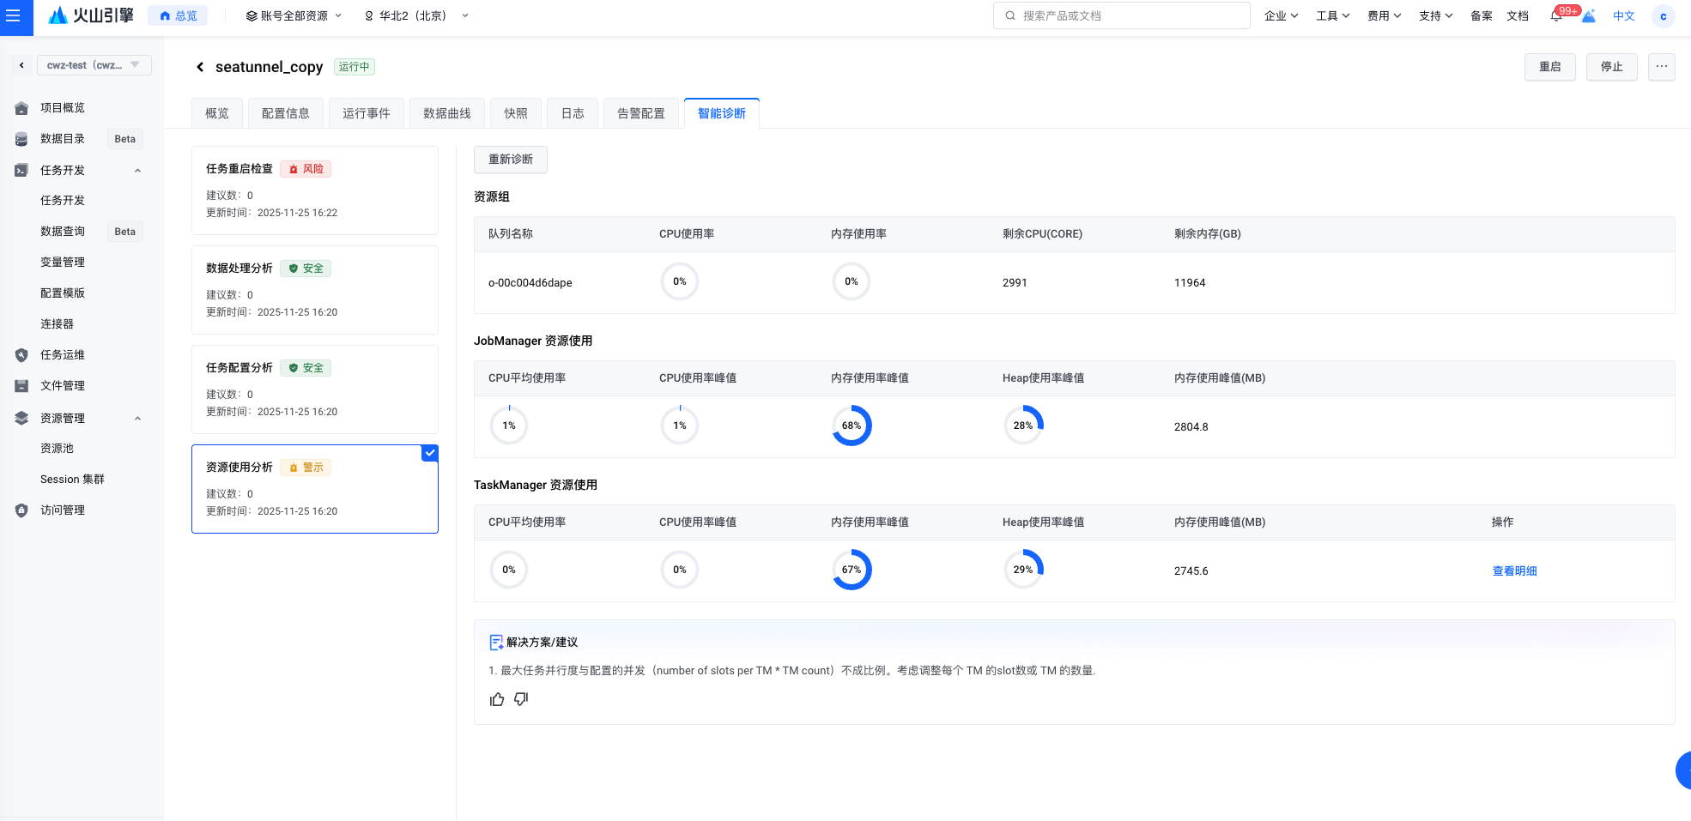The height and width of the screenshot is (821, 1691).
Task: Switch to the 数据曲线 tab
Action: tap(446, 113)
